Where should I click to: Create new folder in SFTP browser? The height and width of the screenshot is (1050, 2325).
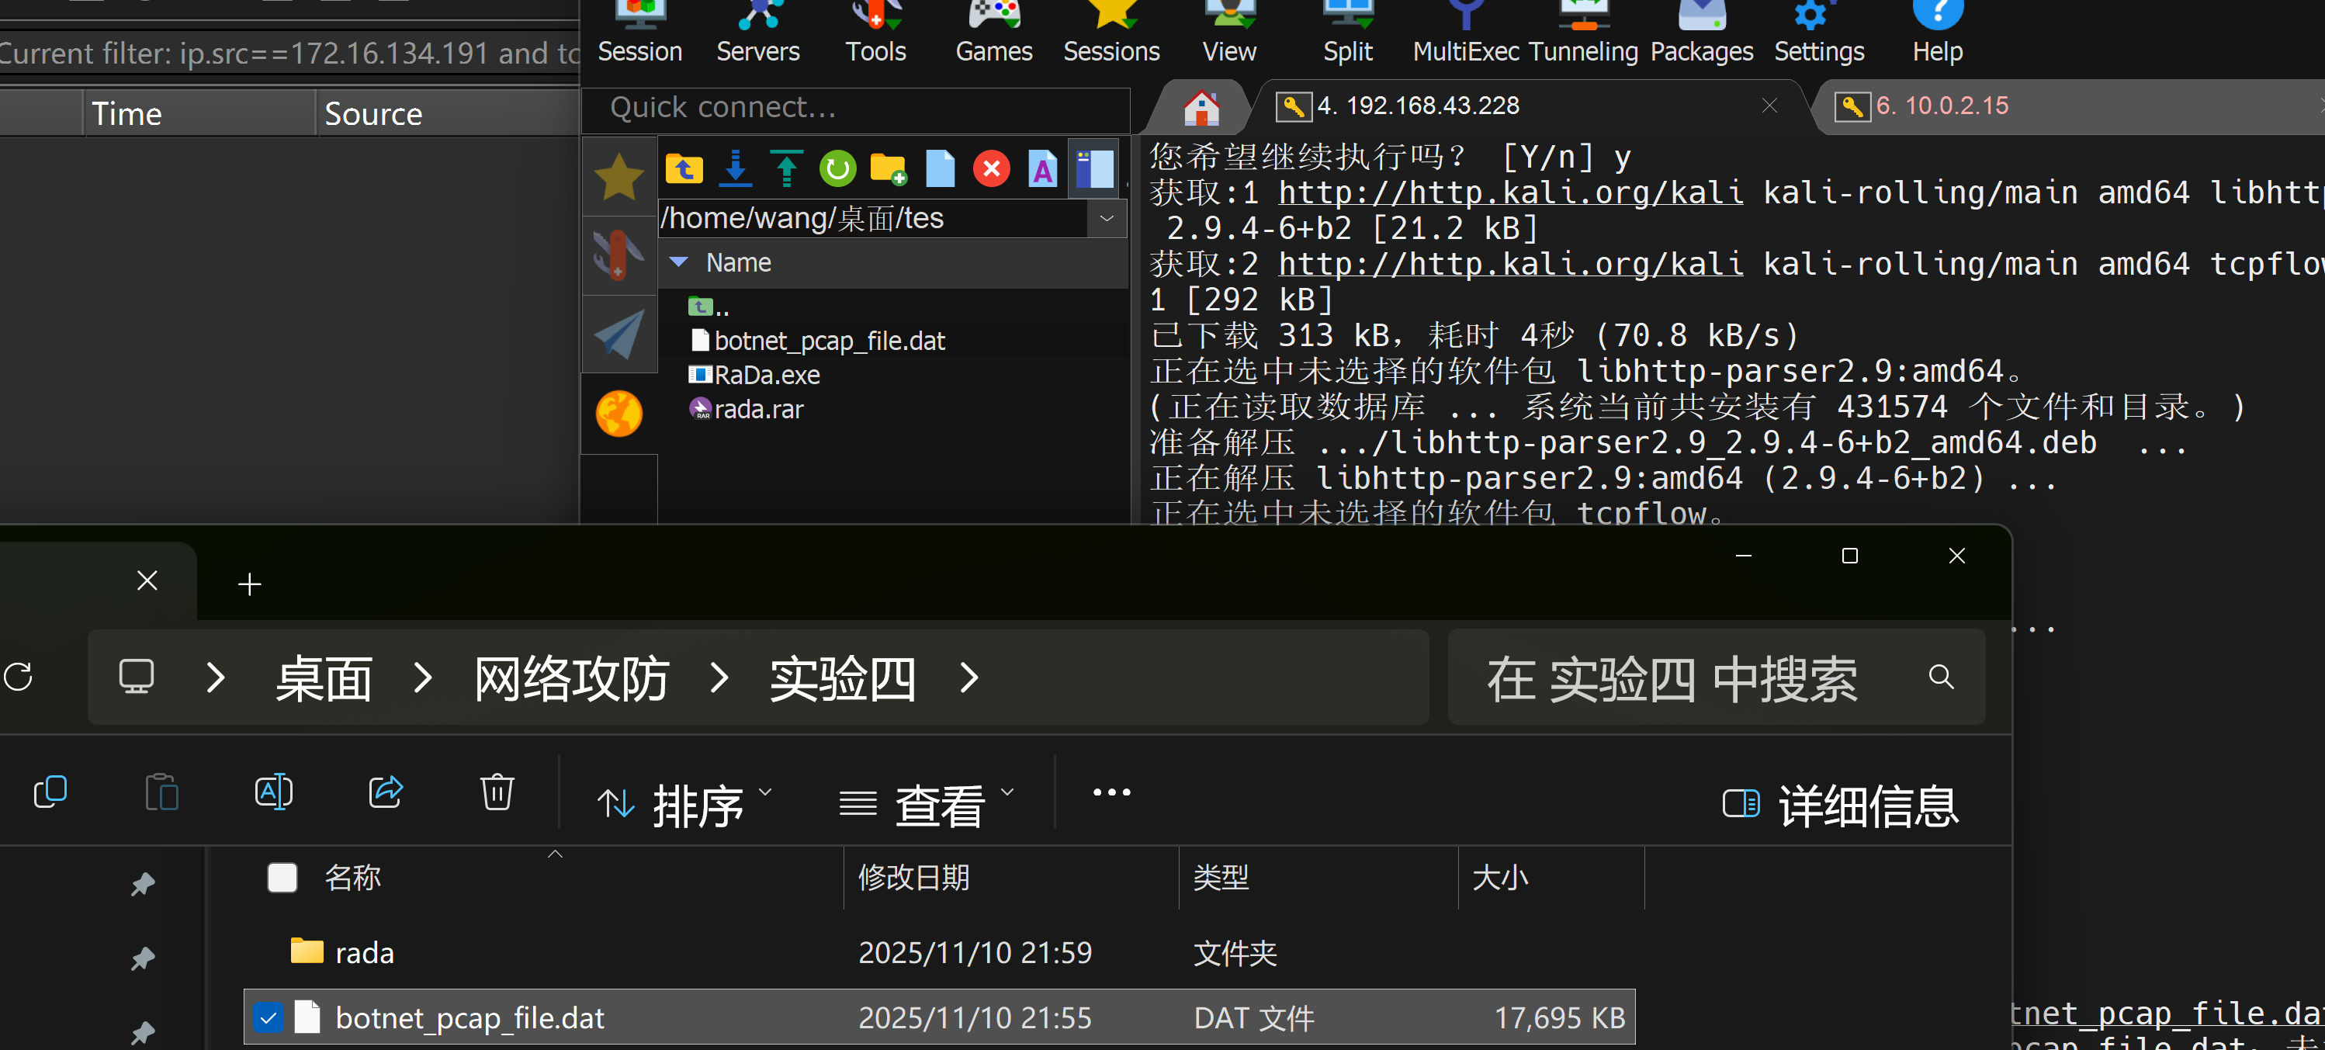pyautogui.click(x=888, y=169)
